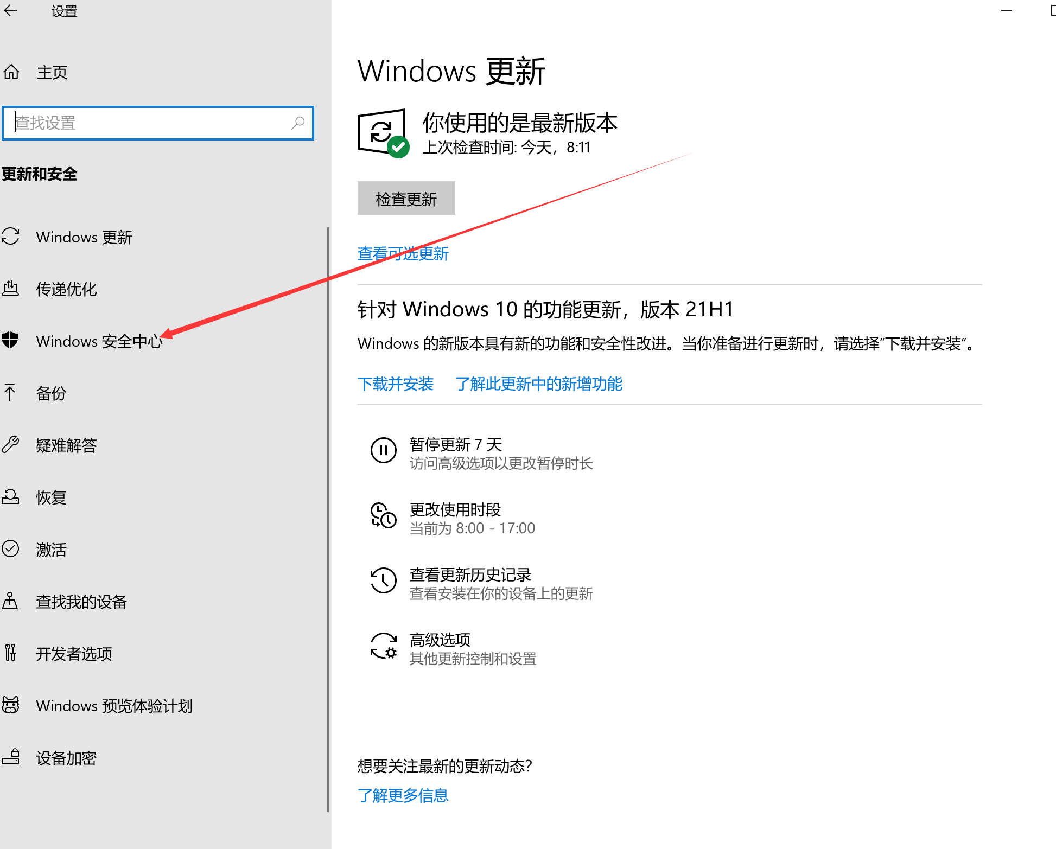Click the Windows Update sync icon in sidebar
Viewport: 1056px width, 849px height.
[10, 237]
